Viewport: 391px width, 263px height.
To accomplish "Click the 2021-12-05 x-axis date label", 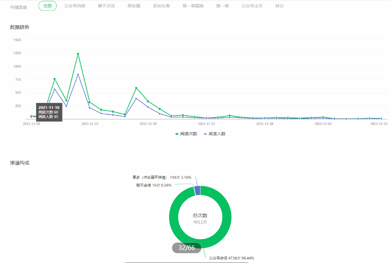I will tap(323, 124).
